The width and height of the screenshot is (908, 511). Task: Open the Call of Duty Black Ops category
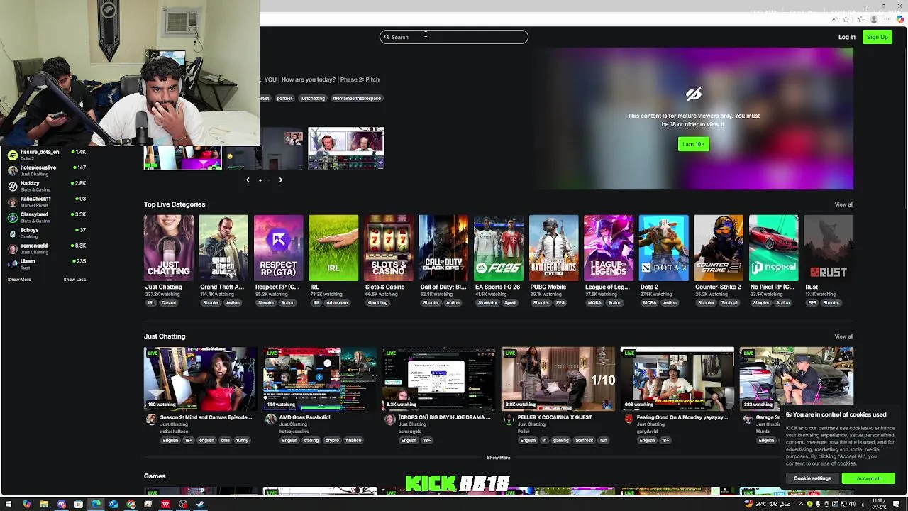point(443,248)
